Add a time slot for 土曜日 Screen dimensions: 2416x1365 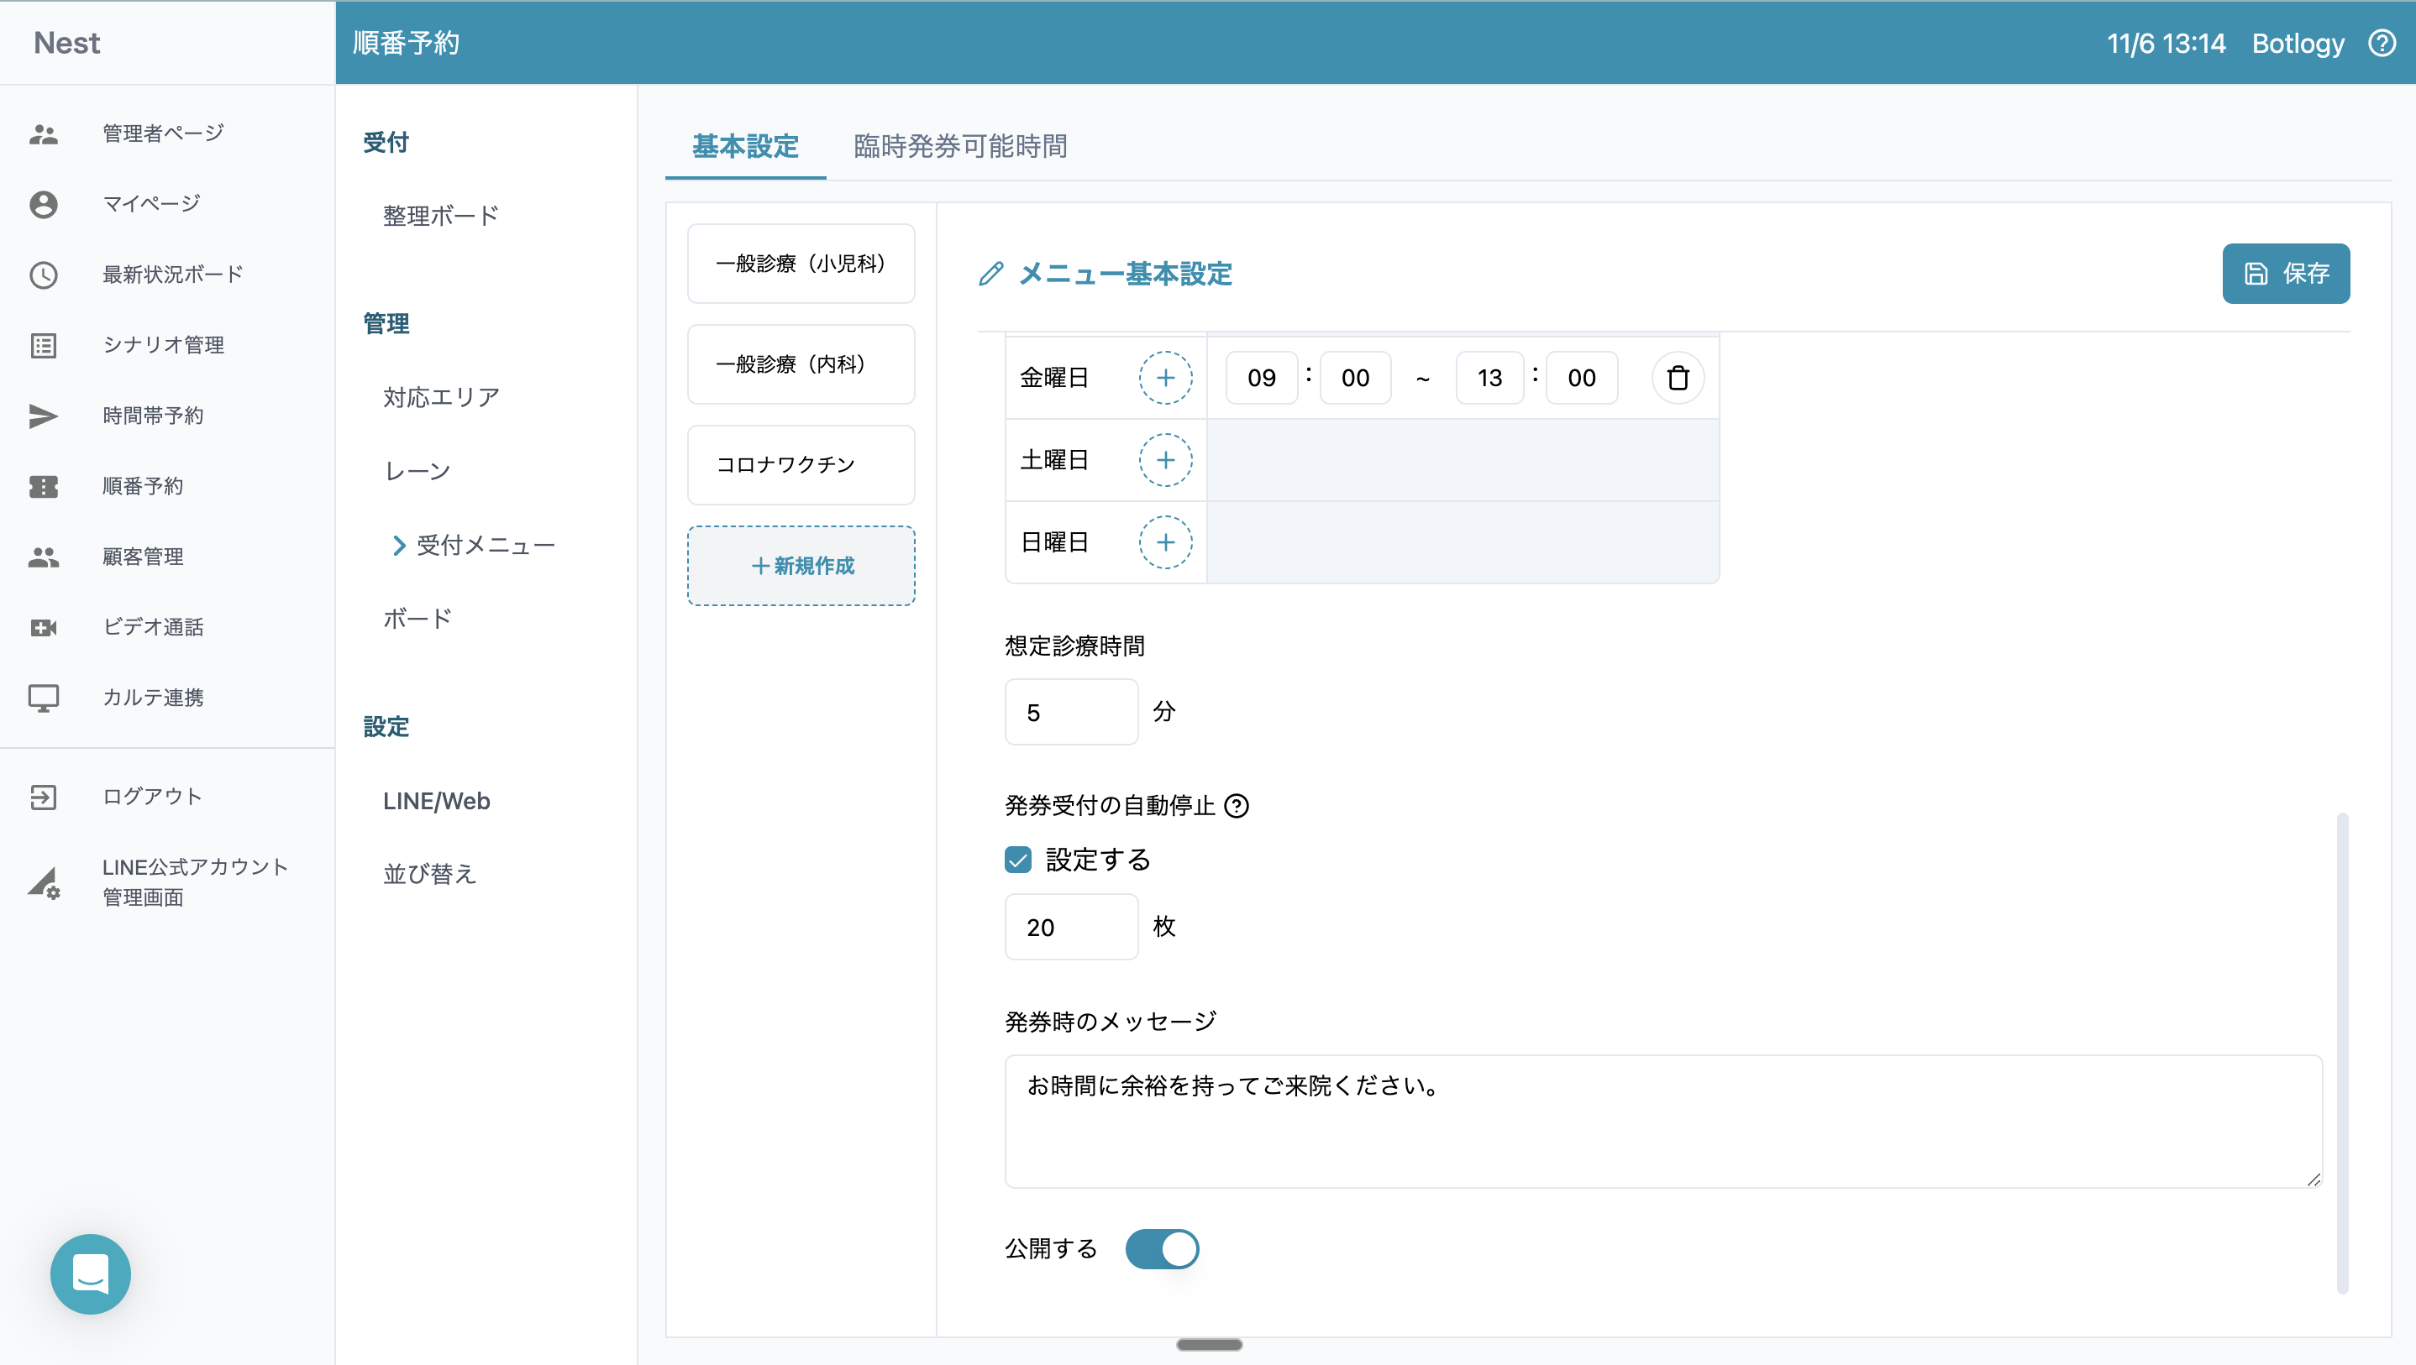tap(1165, 460)
